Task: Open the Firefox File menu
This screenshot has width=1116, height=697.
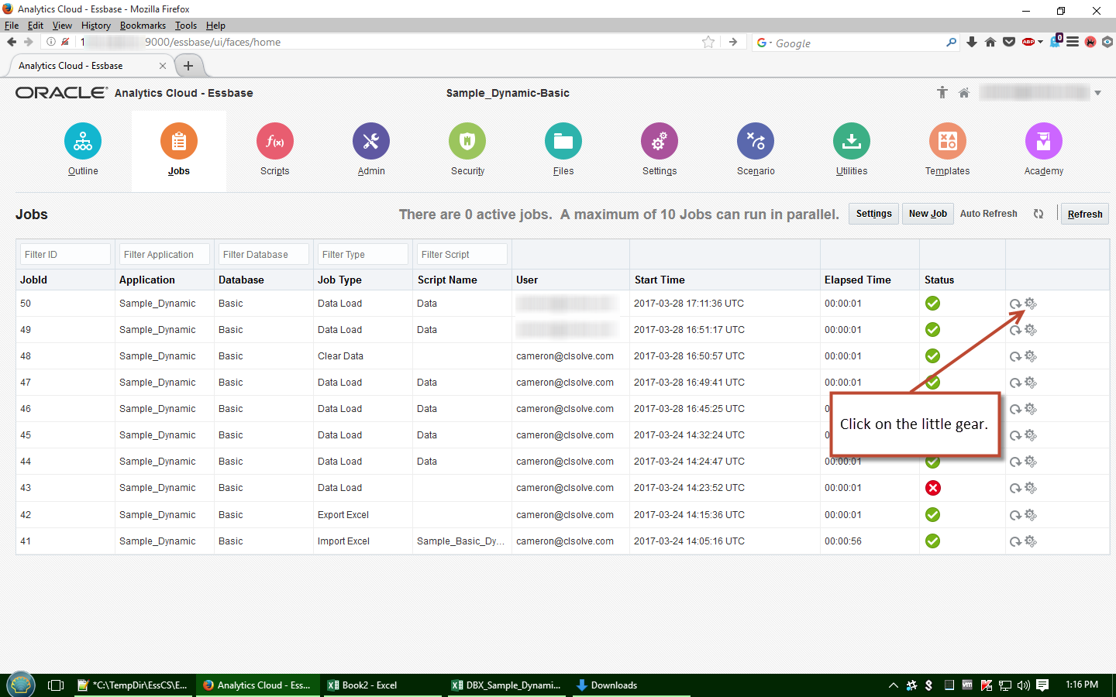Action: click(x=12, y=26)
